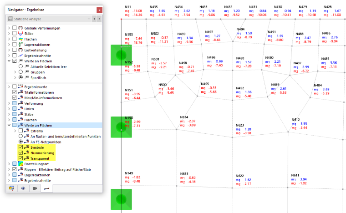Expand the Spezifisch tree node
The image size is (346, 213).
coord(15,78)
